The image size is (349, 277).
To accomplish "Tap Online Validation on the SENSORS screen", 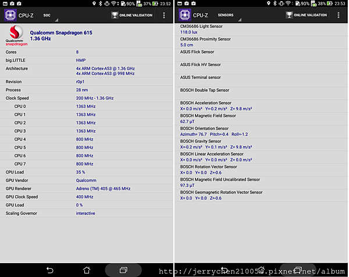I will point(307,15).
